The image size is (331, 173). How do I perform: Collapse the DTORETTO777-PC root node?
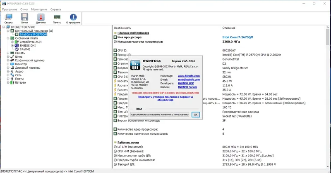tap(4, 27)
